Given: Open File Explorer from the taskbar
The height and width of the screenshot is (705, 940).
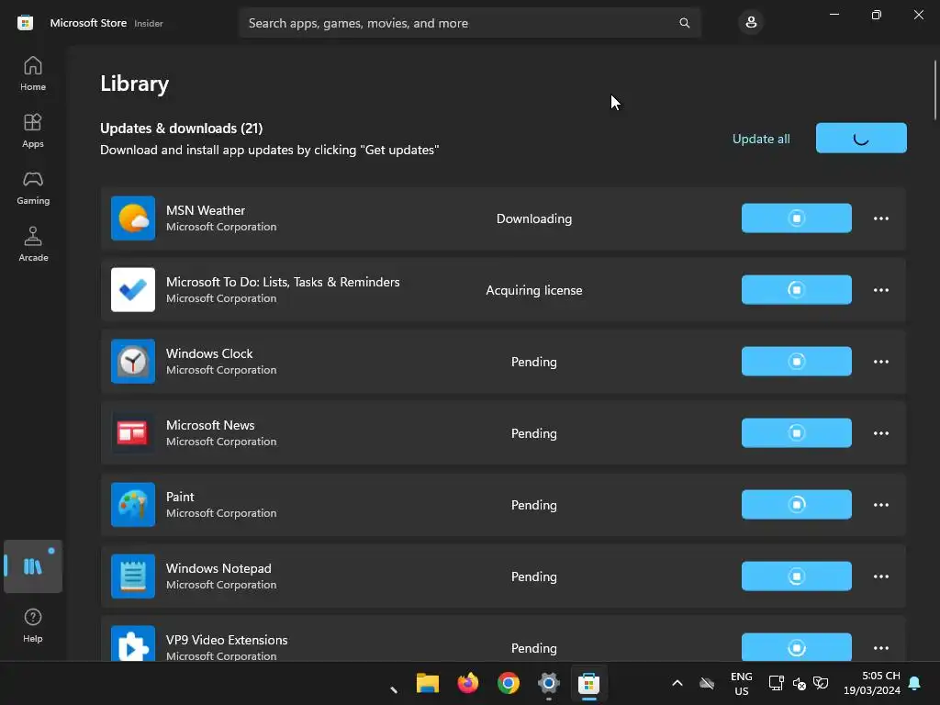Looking at the screenshot, I should click(x=428, y=683).
